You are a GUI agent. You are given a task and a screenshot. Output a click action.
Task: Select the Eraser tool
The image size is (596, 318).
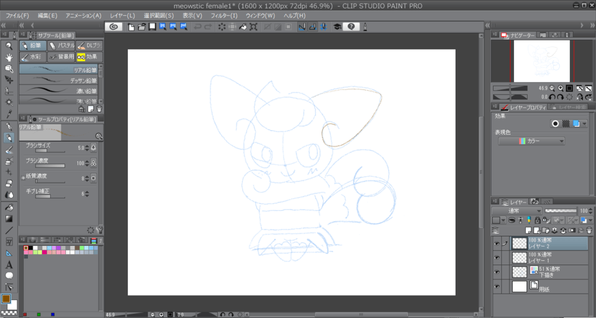coord(9,184)
